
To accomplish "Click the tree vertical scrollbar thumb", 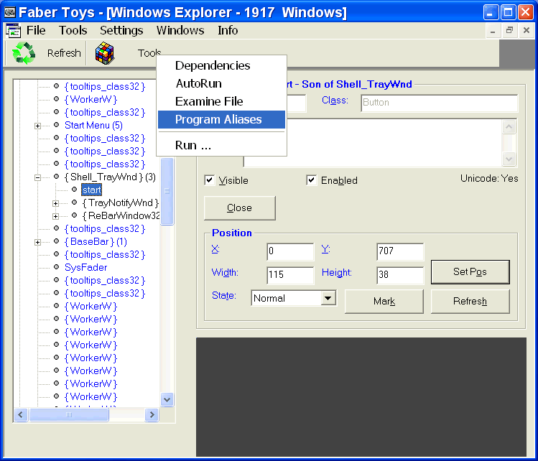I will tap(167, 191).
